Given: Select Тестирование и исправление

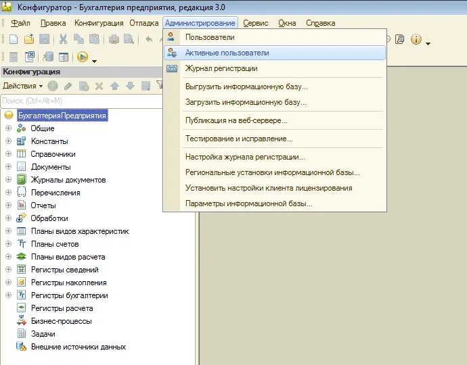Looking at the screenshot, I should pyautogui.click(x=275, y=139).
